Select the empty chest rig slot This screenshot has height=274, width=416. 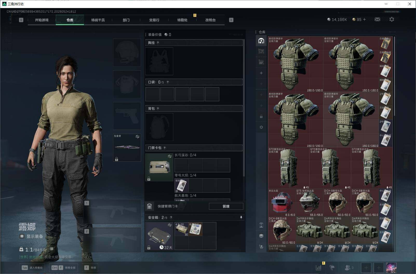click(x=159, y=61)
